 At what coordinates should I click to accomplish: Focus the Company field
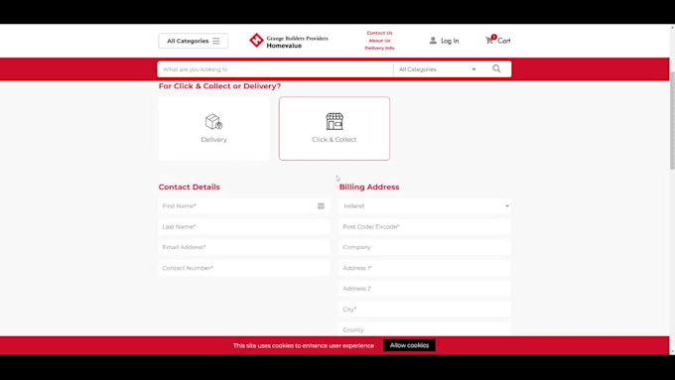(x=425, y=247)
